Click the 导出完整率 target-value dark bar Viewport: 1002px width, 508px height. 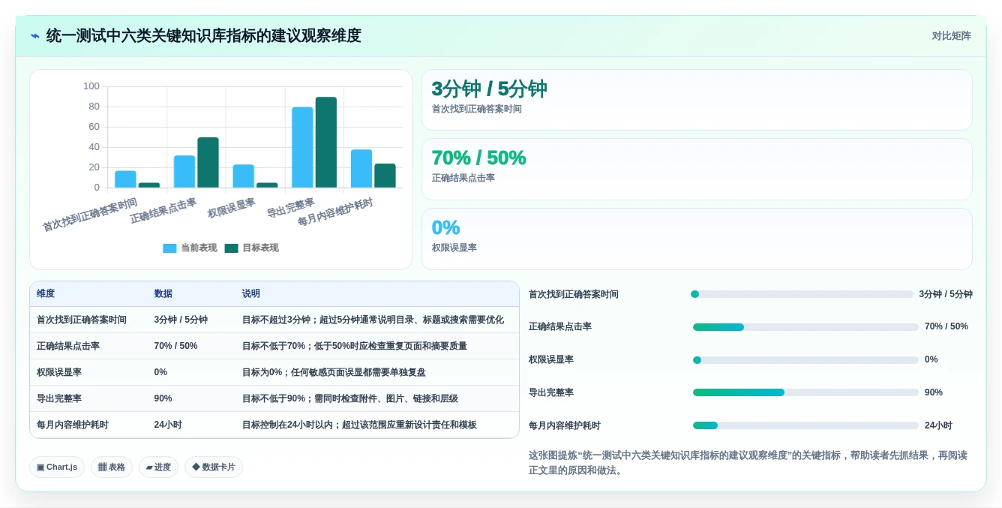coord(326,142)
